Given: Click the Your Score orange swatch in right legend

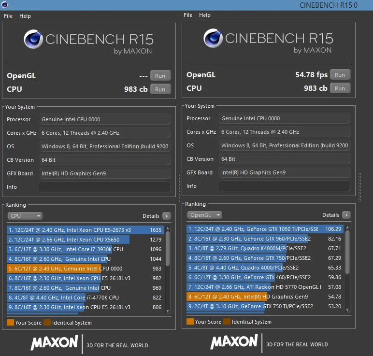Looking at the screenshot, I should point(190,322).
